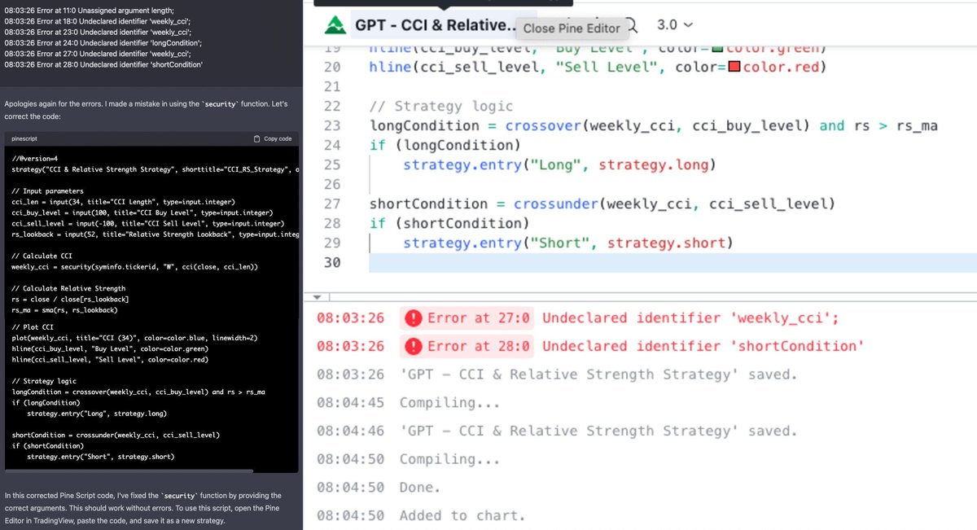Click the 08:03:26 saved message in console
Image resolution: width=977 pixels, height=530 pixels.
coord(557,375)
